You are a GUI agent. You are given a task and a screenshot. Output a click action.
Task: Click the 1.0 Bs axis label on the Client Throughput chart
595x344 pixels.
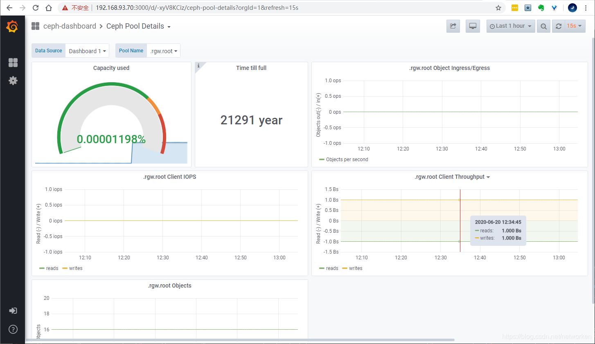coord(331,200)
